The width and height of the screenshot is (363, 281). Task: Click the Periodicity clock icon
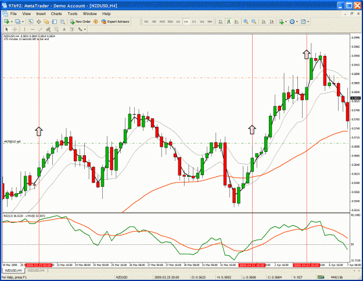tap(292, 22)
